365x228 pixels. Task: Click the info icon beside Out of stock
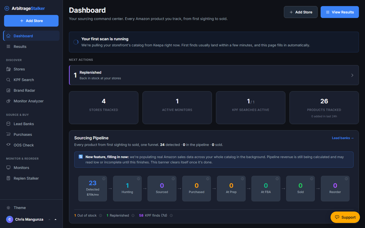pos(100,216)
